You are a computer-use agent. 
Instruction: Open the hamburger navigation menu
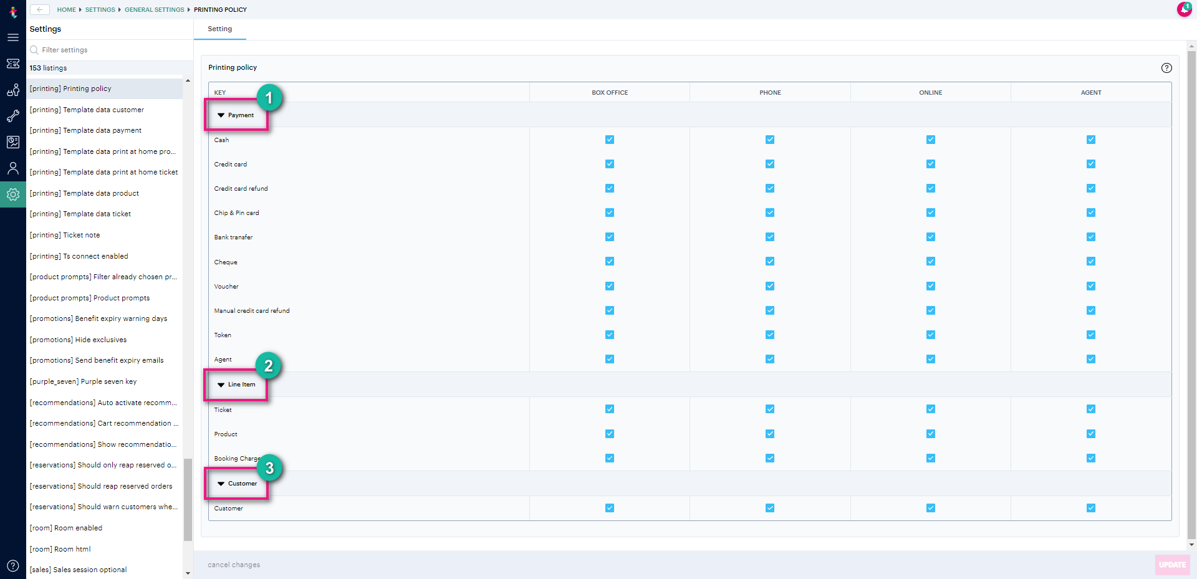tap(13, 37)
